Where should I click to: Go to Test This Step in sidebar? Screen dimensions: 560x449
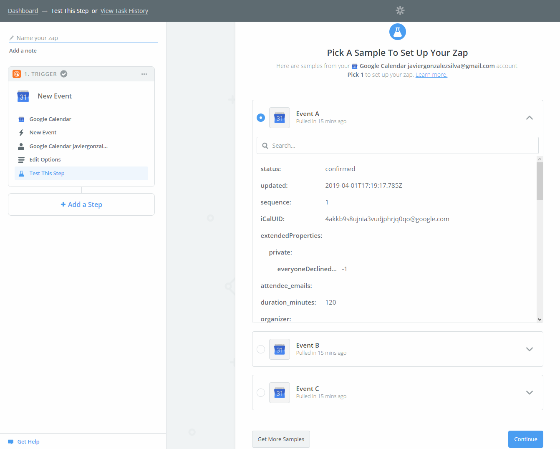(x=47, y=174)
